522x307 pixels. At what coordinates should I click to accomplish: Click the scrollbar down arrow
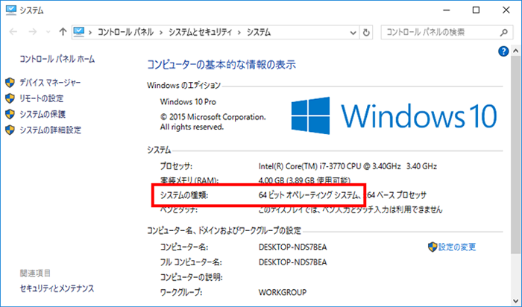click(516, 302)
